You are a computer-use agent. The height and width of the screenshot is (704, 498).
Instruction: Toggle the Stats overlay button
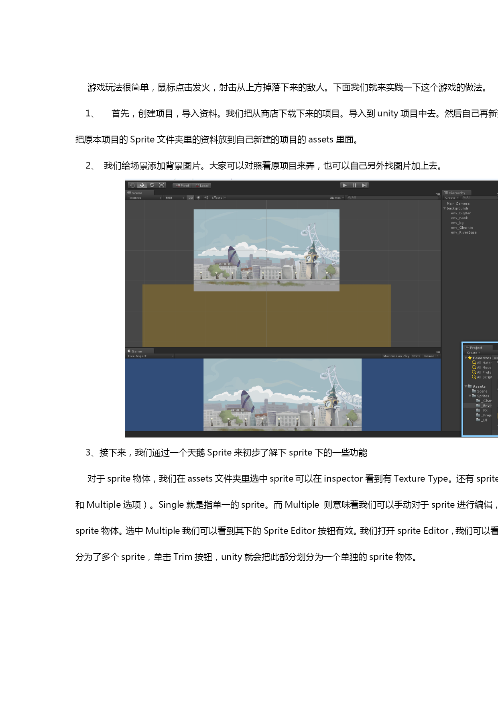(416, 356)
